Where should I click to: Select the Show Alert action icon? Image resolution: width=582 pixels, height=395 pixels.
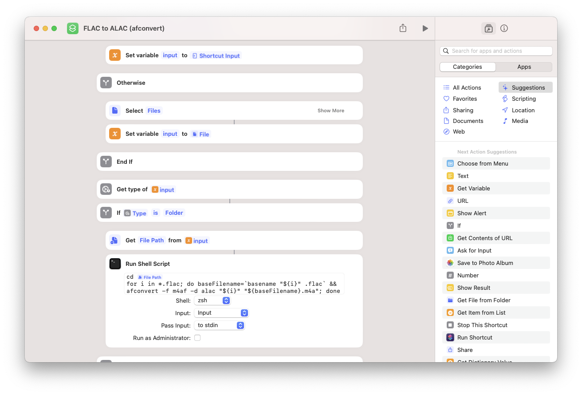tap(450, 213)
